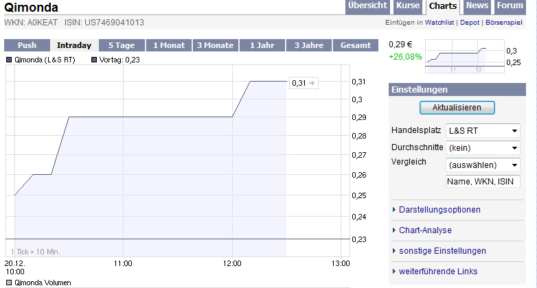
Task: Expand sonstige Einstellungen section
Action: pyautogui.click(x=442, y=251)
